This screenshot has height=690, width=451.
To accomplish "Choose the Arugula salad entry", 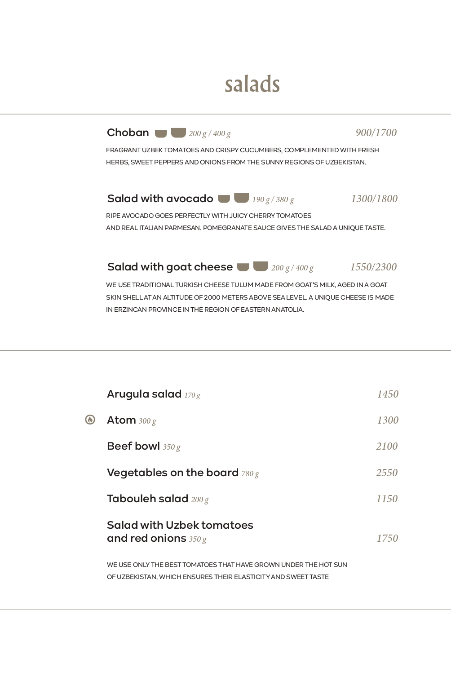I will (x=144, y=394).
